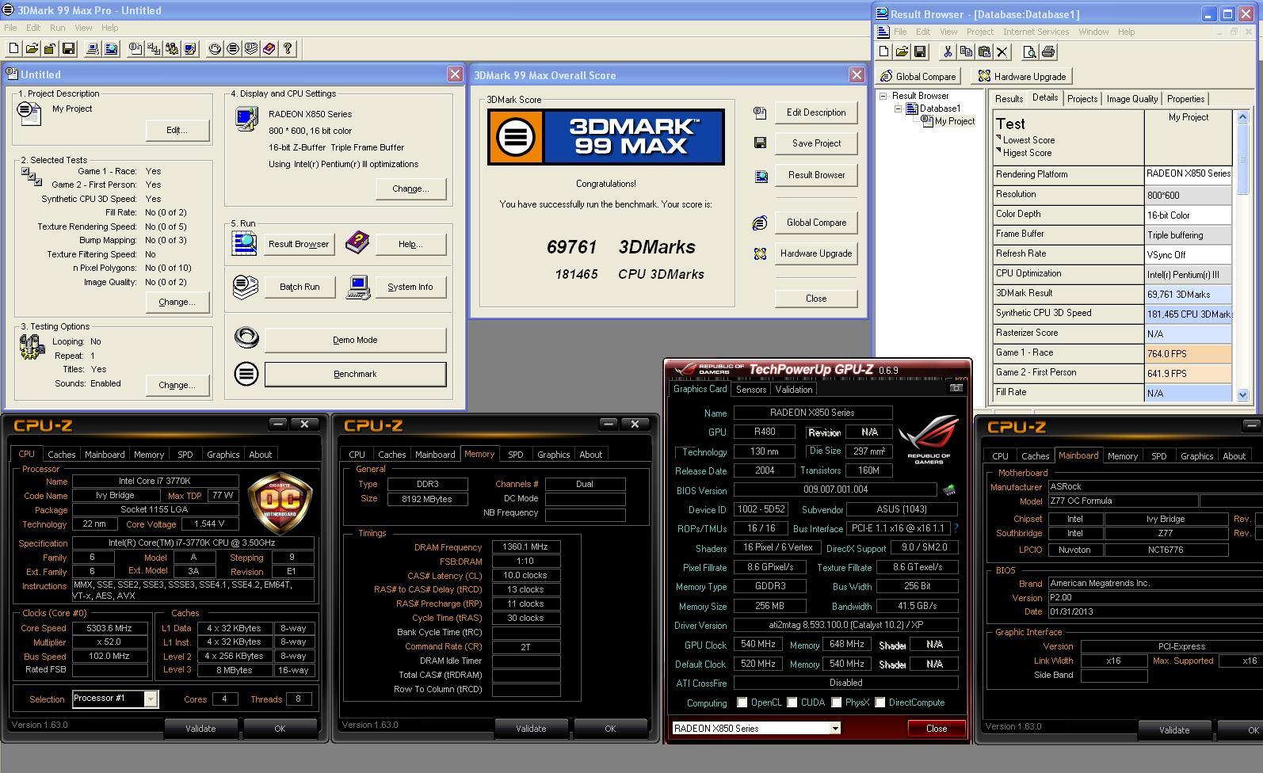The image size is (1263, 773).
Task: Toggle DirectCompute checkbox in GPU-Z
Action: [x=880, y=703]
